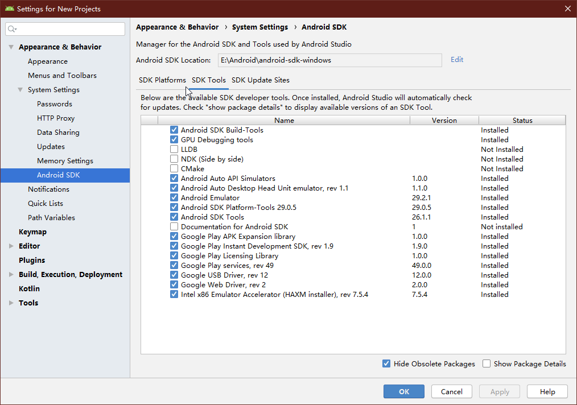This screenshot has height=405, width=577.
Task: Uncheck GPU Debugging tools checkbox
Action: pos(174,139)
